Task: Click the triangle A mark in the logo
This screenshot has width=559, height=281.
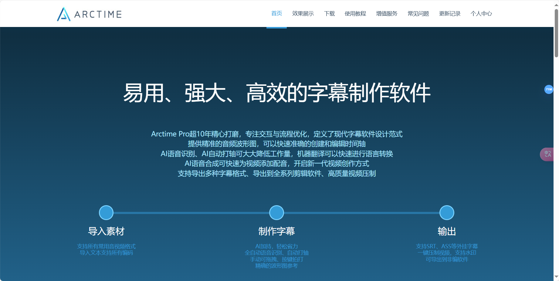Action: (63, 14)
